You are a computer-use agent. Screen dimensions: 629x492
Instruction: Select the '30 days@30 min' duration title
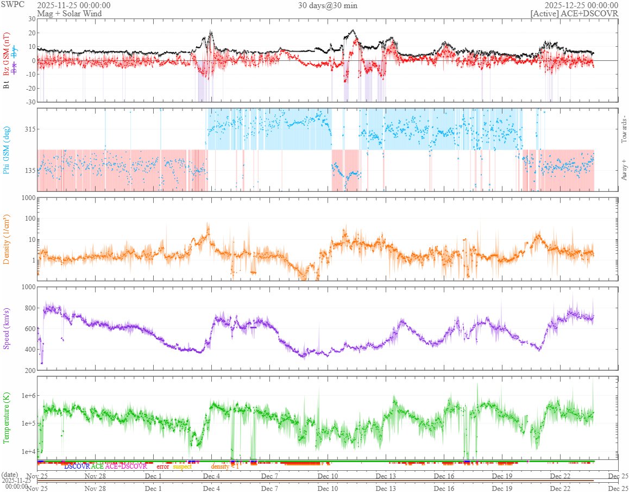coord(328,5)
